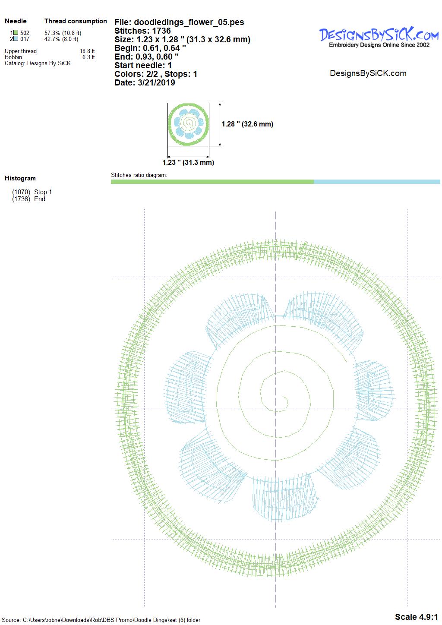Click the Source file path text

tap(101, 620)
